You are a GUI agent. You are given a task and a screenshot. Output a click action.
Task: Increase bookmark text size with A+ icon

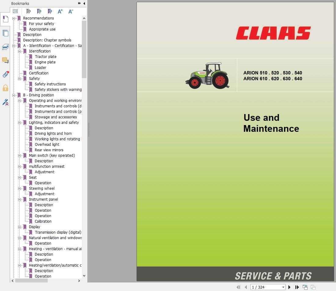click(x=60, y=11)
